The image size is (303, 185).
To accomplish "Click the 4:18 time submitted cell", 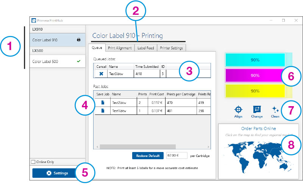I will [147, 74].
